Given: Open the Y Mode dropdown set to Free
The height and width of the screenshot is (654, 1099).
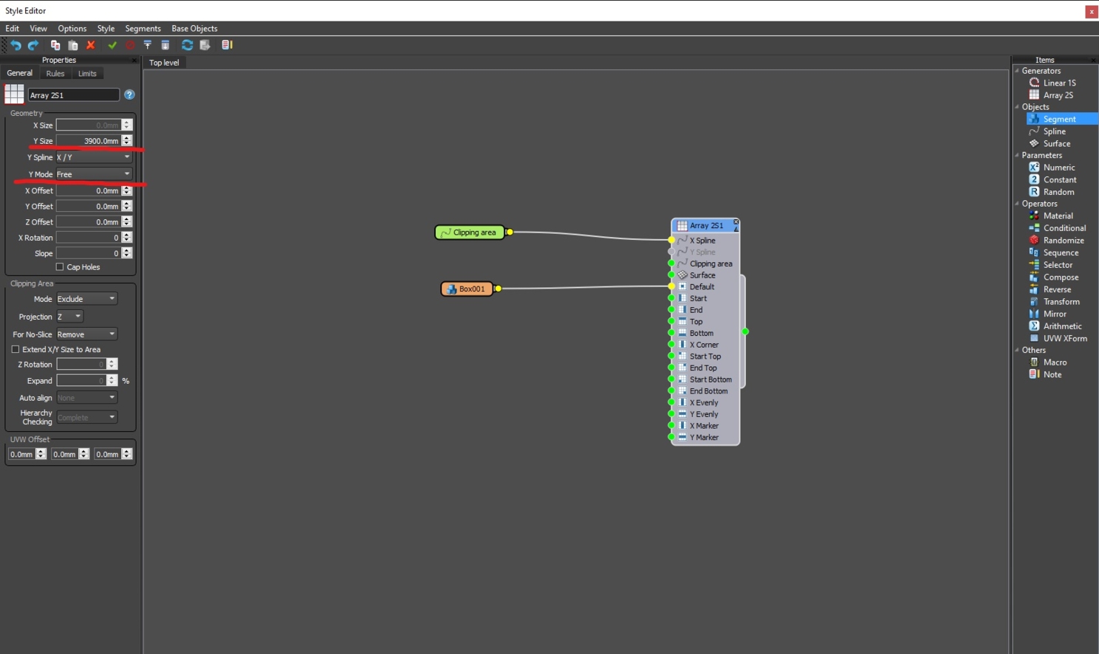Looking at the screenshot, I should coord(94,174).
